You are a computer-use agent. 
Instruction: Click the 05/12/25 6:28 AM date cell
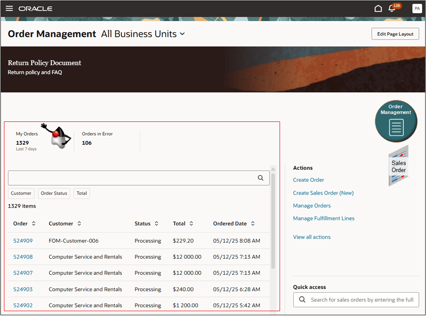tap(236, 289)
